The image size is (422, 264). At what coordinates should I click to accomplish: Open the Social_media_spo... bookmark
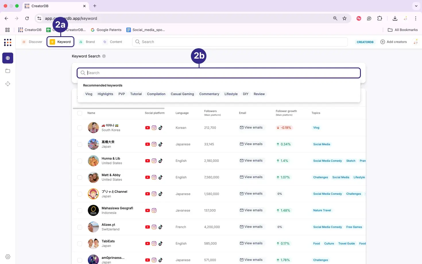(146, 30)
